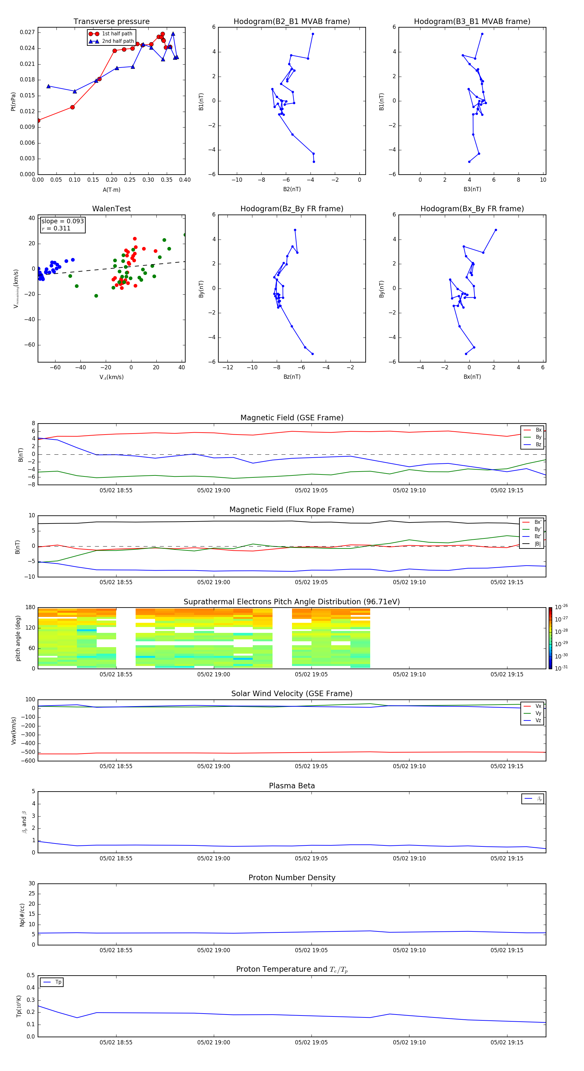
Task: Select the βp legend entry in Plasma Beta
Action: pos(533,799)
